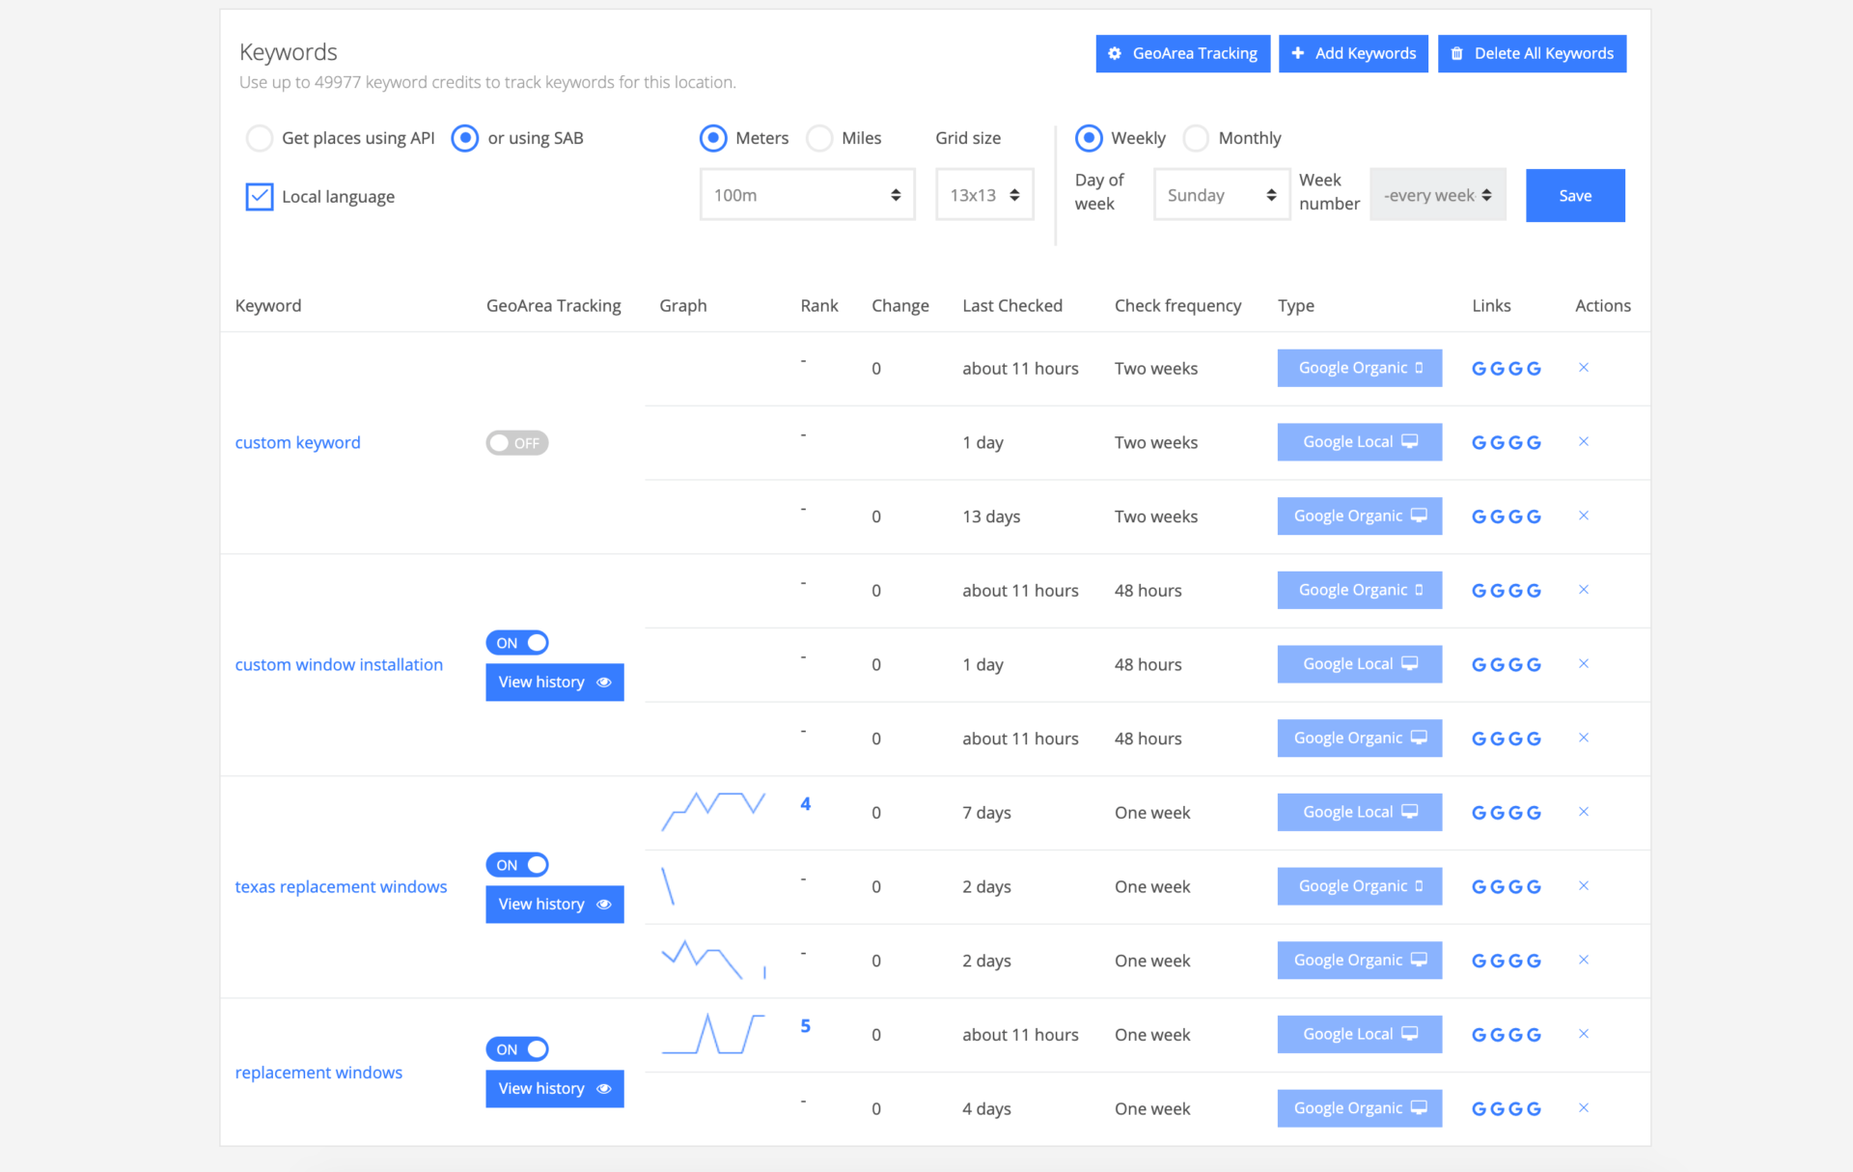Open the texas replacement windows keyword link

(341, 886)
